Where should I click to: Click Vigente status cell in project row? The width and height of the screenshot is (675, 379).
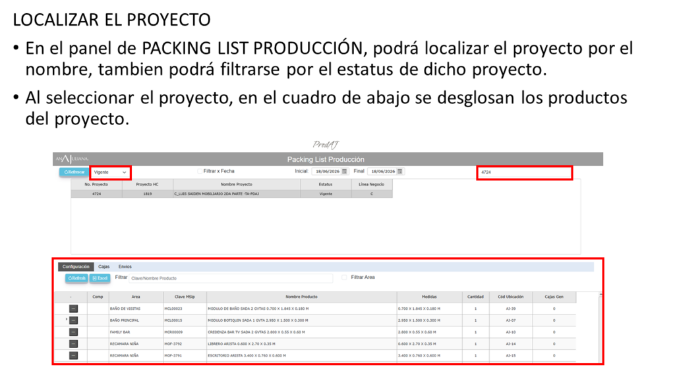tap(326, 194)
